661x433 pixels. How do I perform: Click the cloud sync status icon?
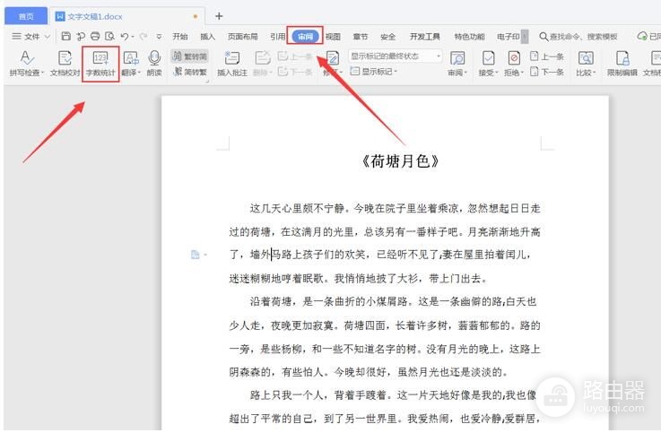[x=641, y=36]
